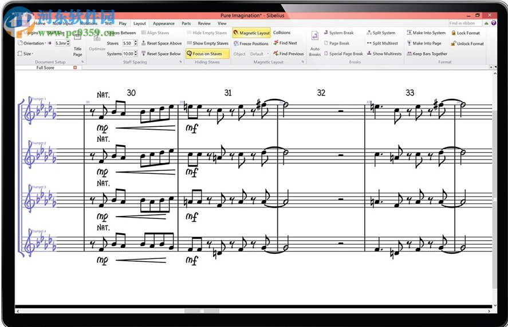The width and height of the screenshot is (508, 327).
Task: Switch to the Appearance tab
Action: pos(164,23)
